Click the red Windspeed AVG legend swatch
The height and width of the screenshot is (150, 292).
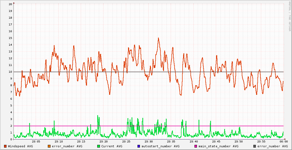click(x=5, y=146)
